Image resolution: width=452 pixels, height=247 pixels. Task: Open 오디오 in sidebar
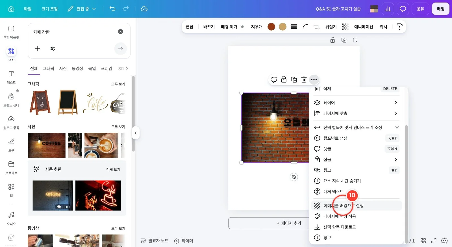coord(11,218)
